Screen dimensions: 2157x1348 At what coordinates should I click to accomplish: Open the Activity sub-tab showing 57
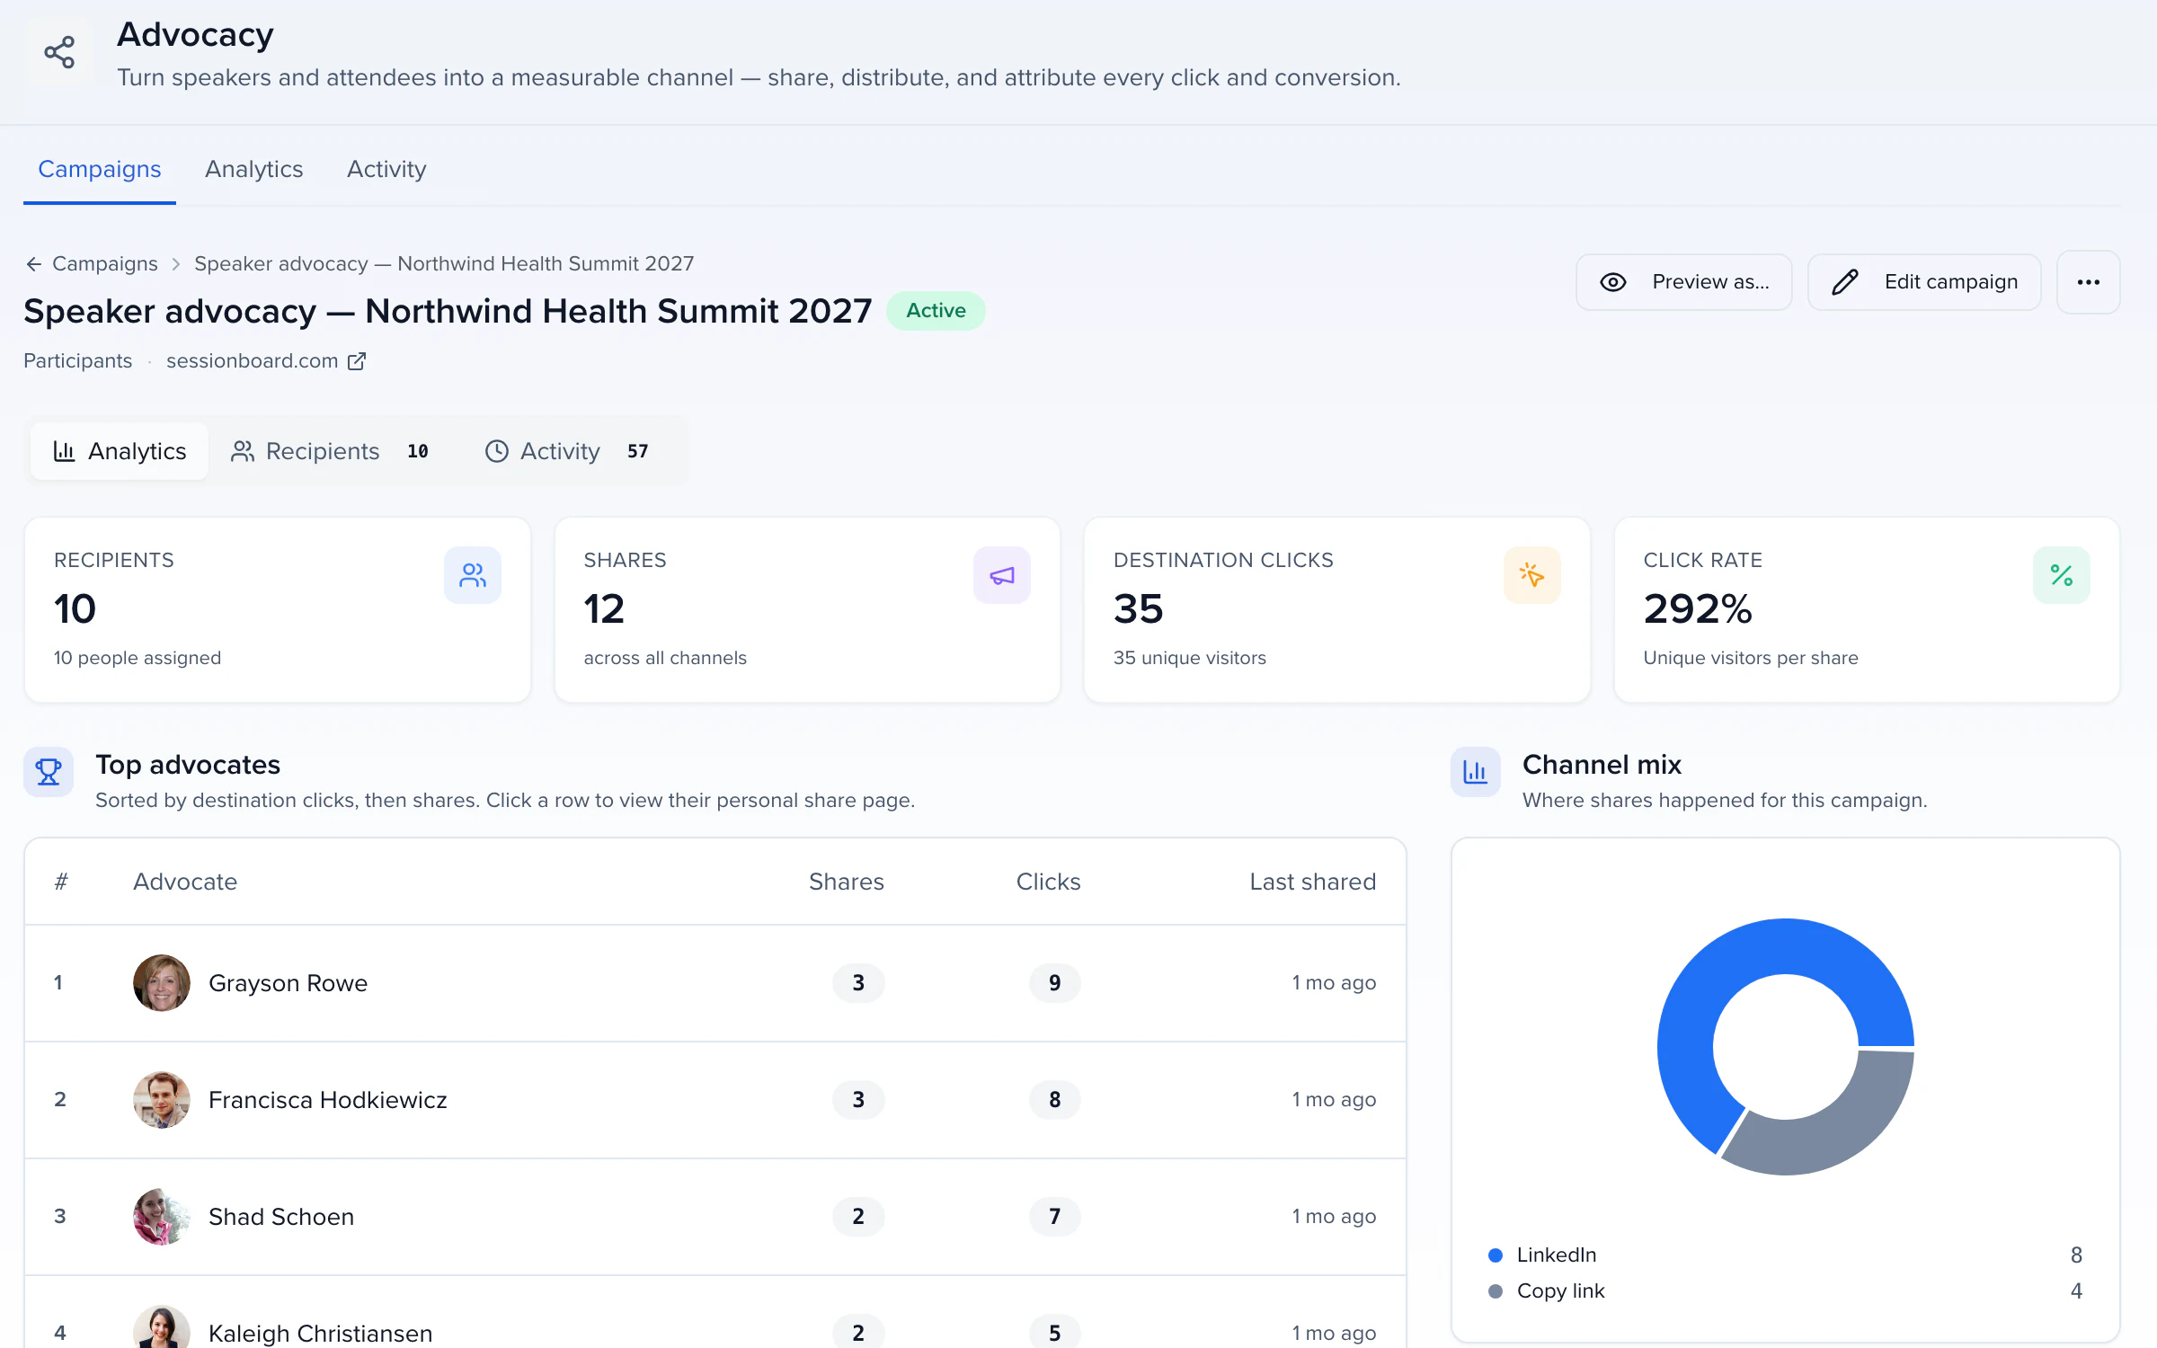coord(567,451)
